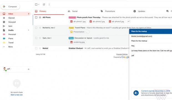Star the AB Photo email
Viewport: 172px width, 100px height.
(x=40, y=17)
